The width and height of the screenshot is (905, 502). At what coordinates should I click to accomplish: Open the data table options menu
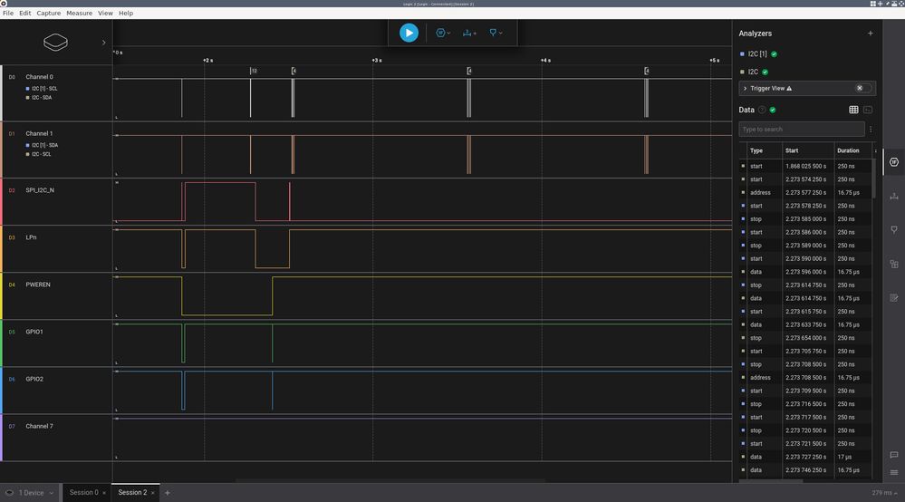tap(871, 130)
